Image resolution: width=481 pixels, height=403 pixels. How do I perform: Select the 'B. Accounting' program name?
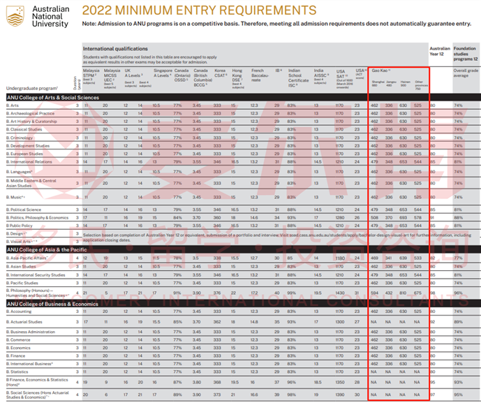(19, 312)
